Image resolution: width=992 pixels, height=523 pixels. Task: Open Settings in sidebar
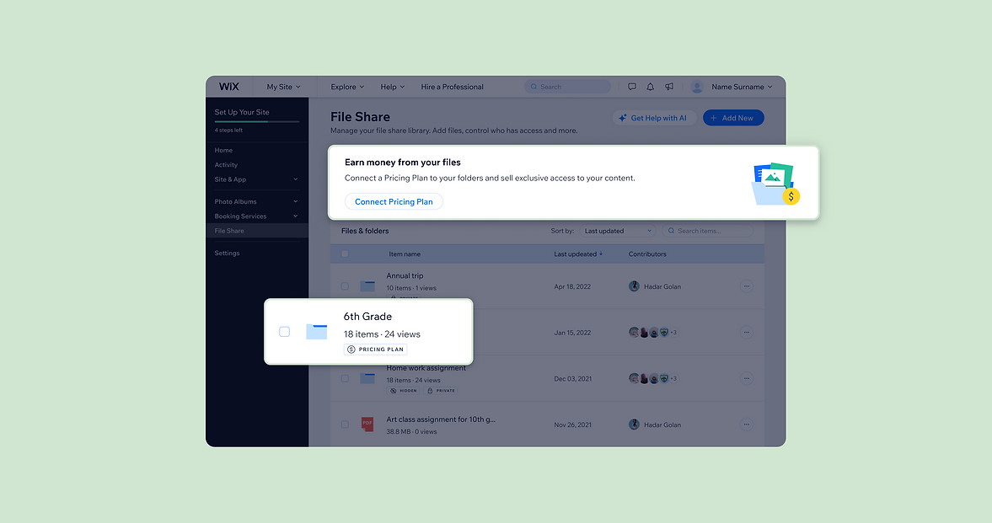[x=227, y=253]
